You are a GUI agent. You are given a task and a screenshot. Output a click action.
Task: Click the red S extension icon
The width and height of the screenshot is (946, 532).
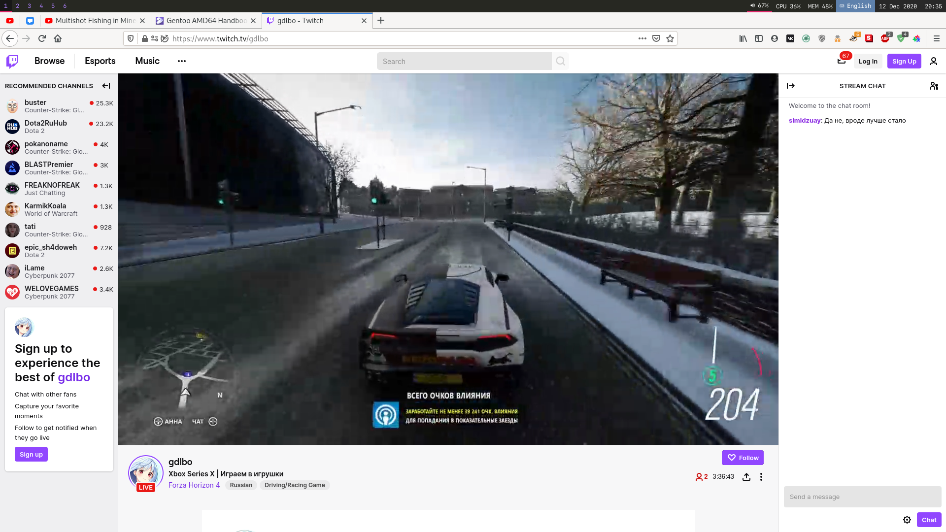(869, 38)
